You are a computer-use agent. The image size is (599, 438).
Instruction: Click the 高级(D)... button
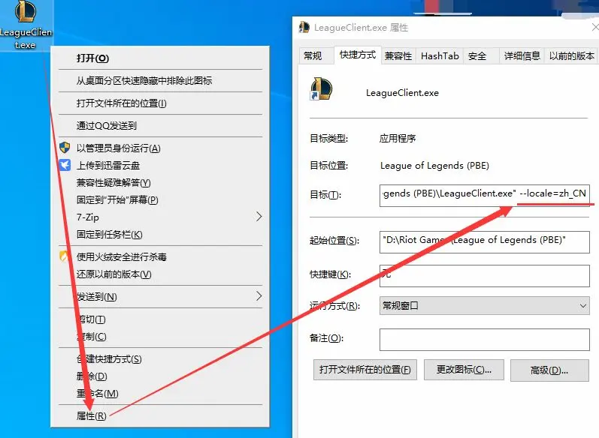coord(549,370)
